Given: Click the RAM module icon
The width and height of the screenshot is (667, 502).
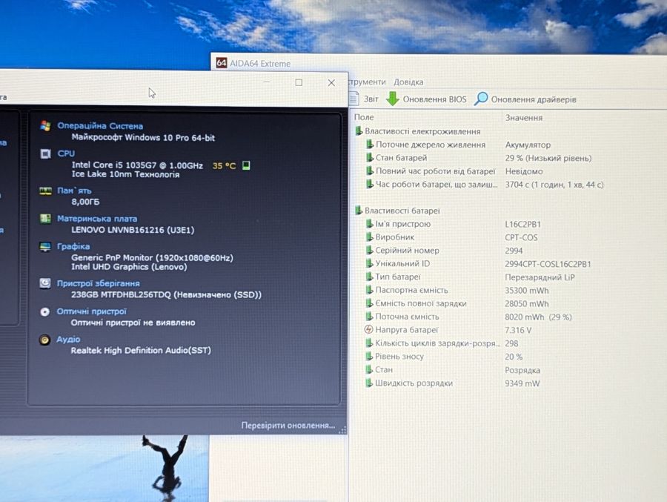Looking at the screenshot, I should 45,191.
